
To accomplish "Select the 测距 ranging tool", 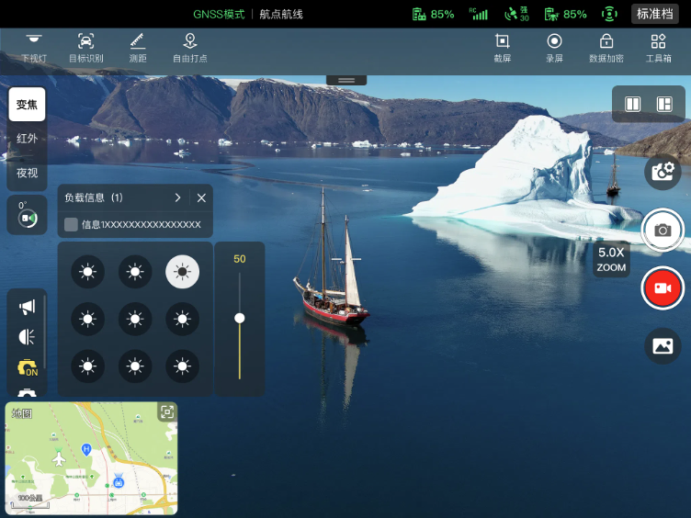I will 137,47.
